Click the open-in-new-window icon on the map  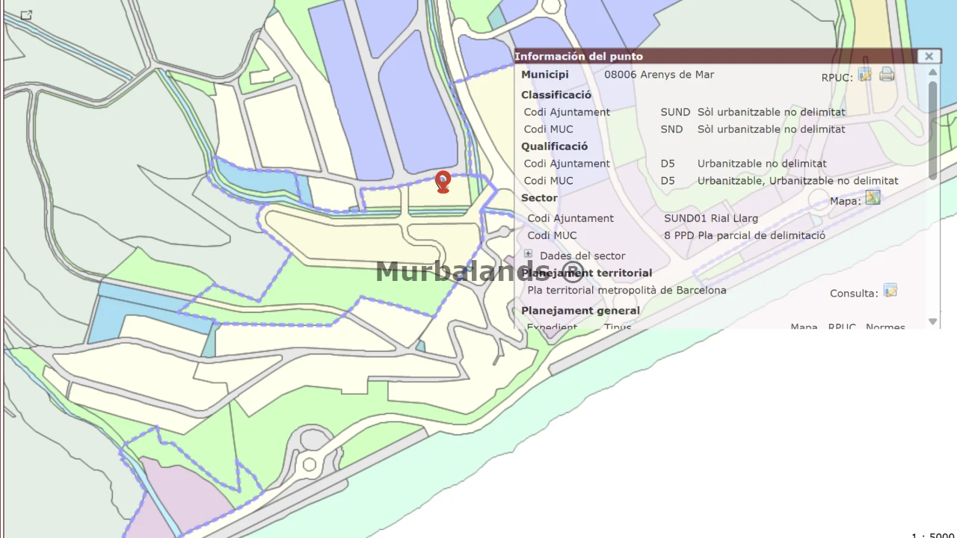pyautogui.click(x=26, y=15)
